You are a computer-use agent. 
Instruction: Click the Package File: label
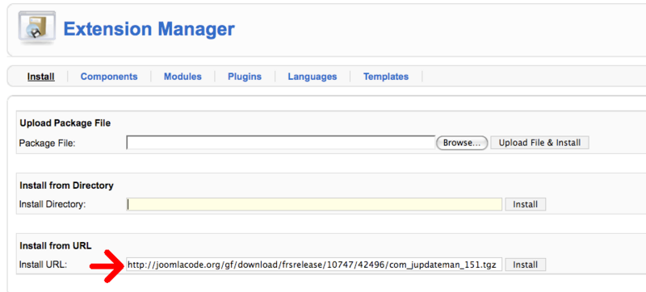click(x=47, y=144)
